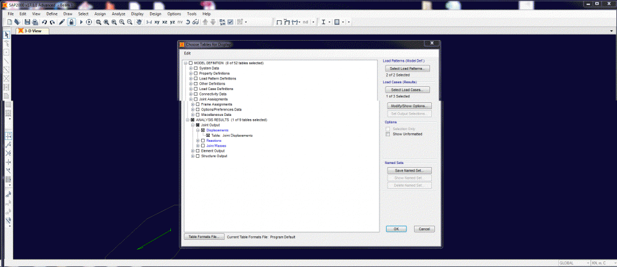Image resolution: width=617 pixels, height=267 pixels.
Task: Collapse the MODEL DEFINITION tree node
Action: click(x=186, y=64)
